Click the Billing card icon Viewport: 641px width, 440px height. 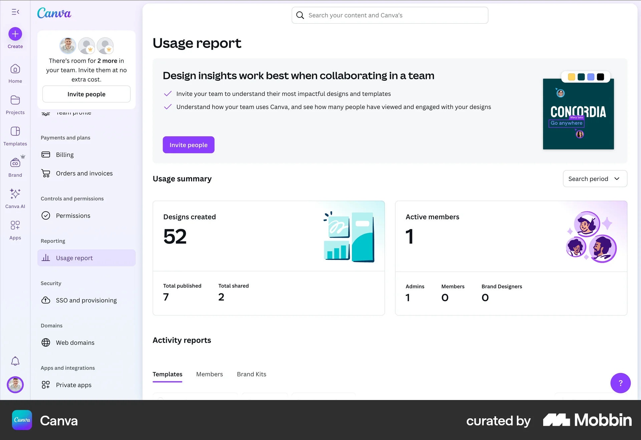tap(46, 154)
